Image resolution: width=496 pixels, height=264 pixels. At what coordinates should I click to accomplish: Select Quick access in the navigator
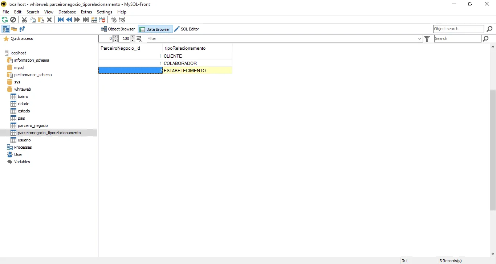21,38
